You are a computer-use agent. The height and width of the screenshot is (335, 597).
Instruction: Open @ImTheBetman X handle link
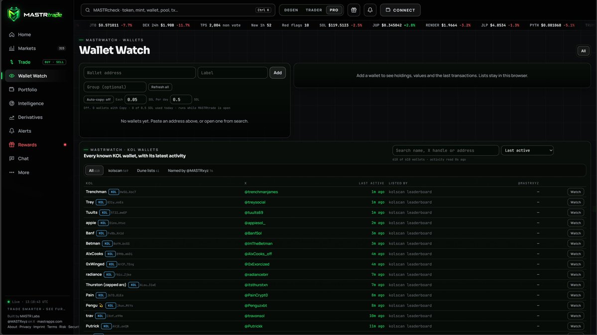point(258,244)
